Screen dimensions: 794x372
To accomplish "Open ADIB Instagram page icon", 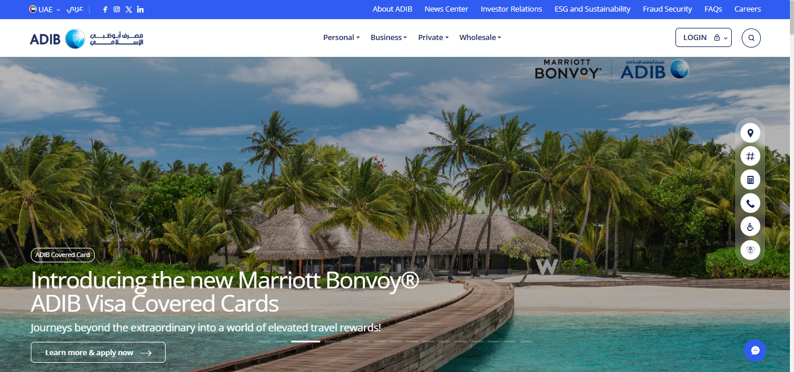I will tap(117, 9).
